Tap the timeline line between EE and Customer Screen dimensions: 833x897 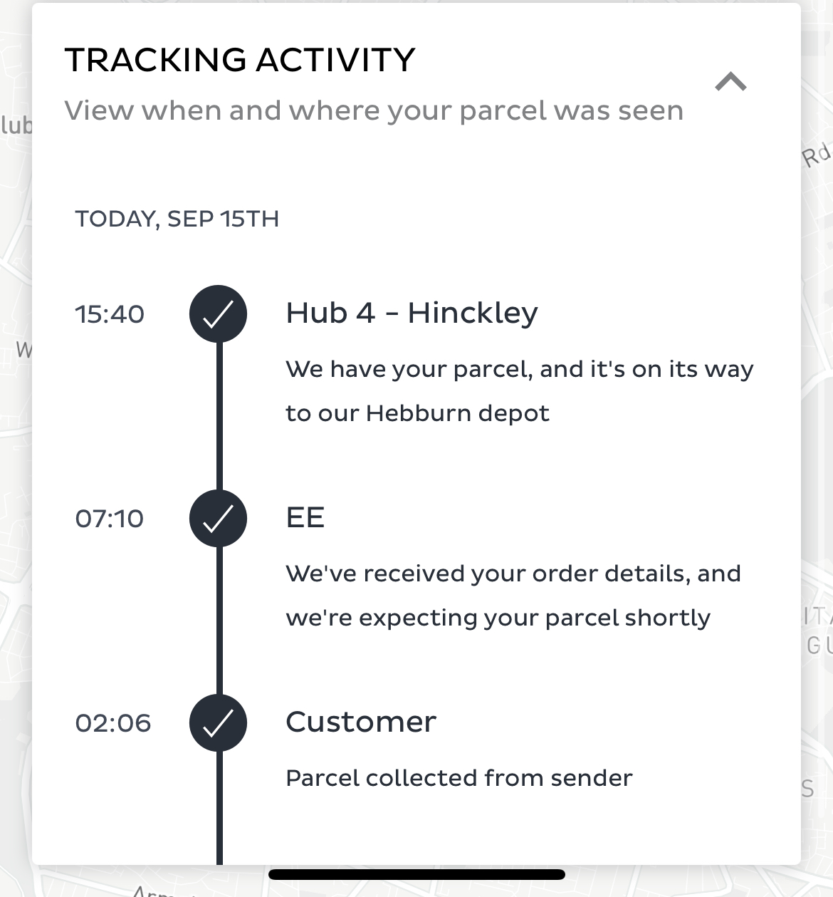(x=219, y=621)
